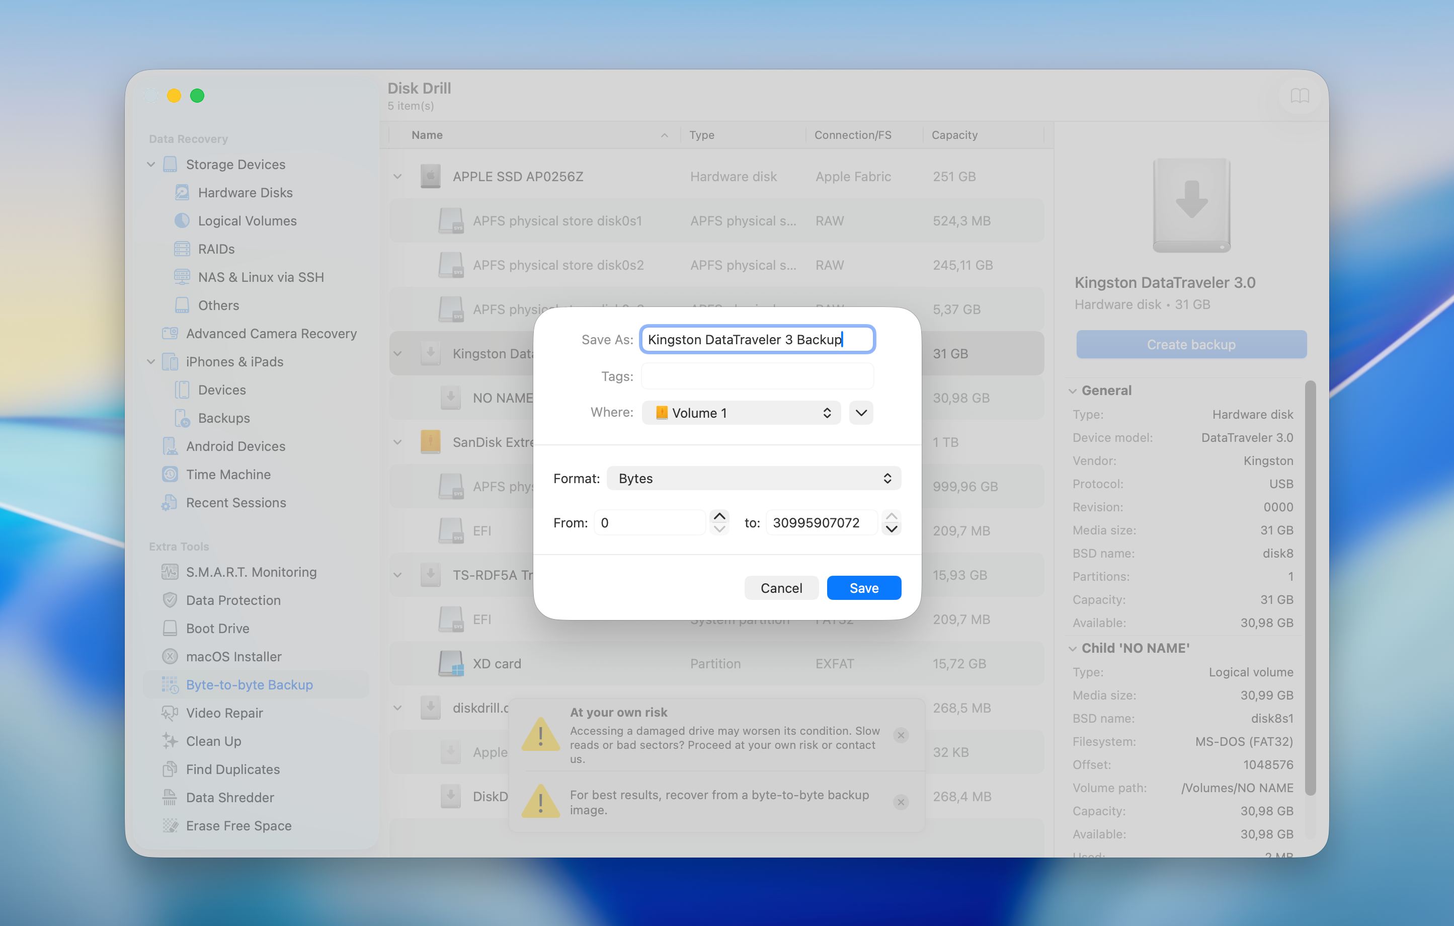Open the Format dropdown set to Bytes

[x=754, y=479]
